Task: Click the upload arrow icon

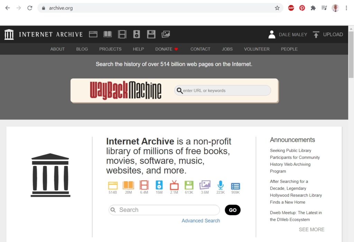Action: [x=316, y=35]
